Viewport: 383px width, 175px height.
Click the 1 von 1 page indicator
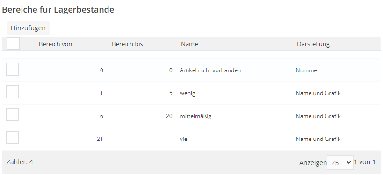pyautogui.click(x=365, y=162)
